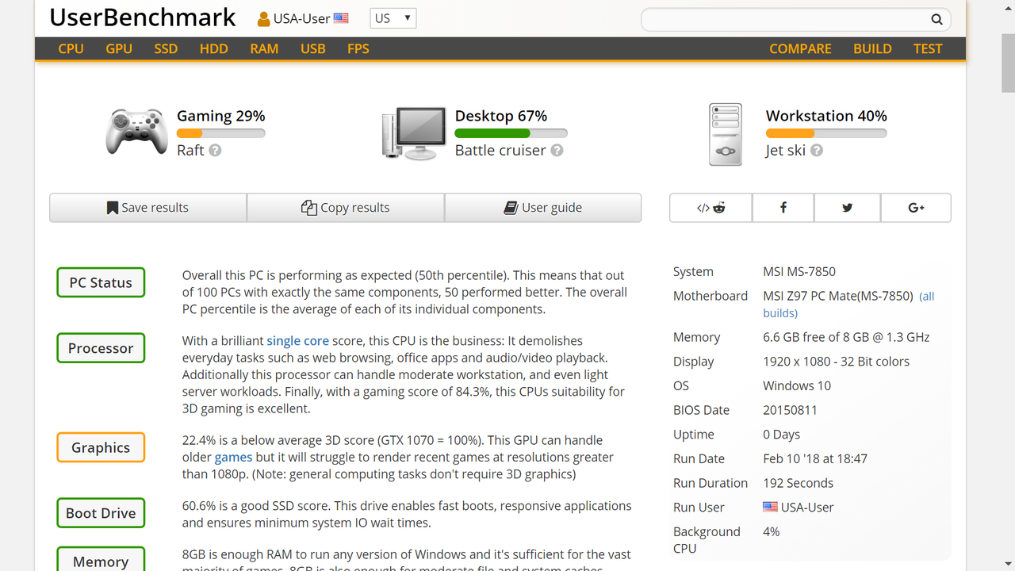Click the Gaming 29% heading
Image resolution: width=1015 pixels, height=571 pixels.
(220, 116)
